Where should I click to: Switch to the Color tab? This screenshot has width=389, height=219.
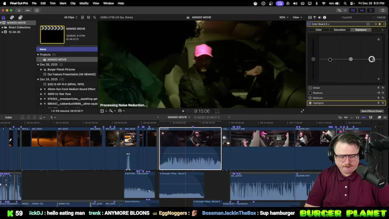point(318,30)
